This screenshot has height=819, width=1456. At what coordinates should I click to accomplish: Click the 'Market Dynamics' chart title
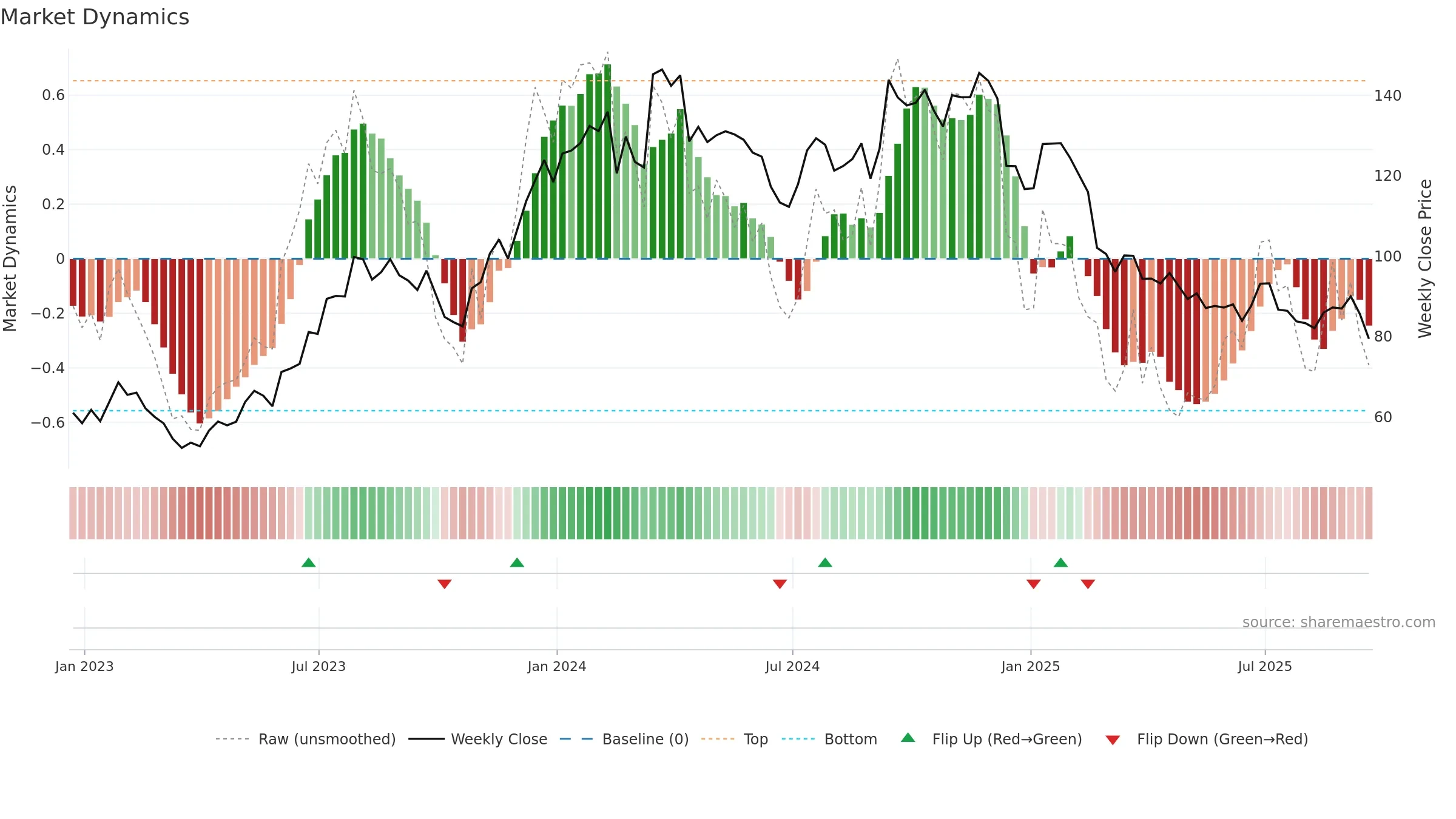(x=95, y=17)
